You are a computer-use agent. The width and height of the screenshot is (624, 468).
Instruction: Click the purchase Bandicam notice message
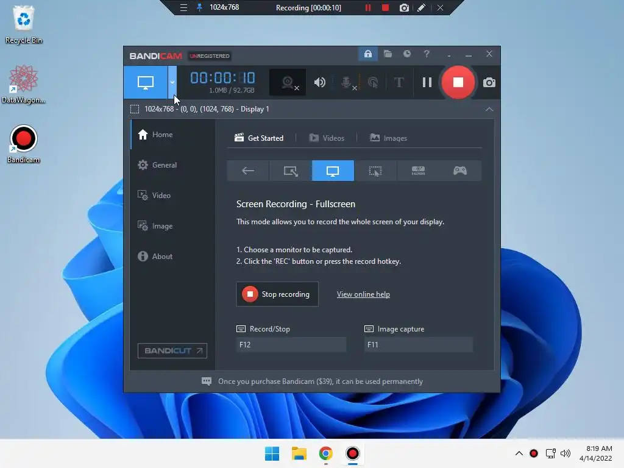pyautogui.click(x=321, y=381)
